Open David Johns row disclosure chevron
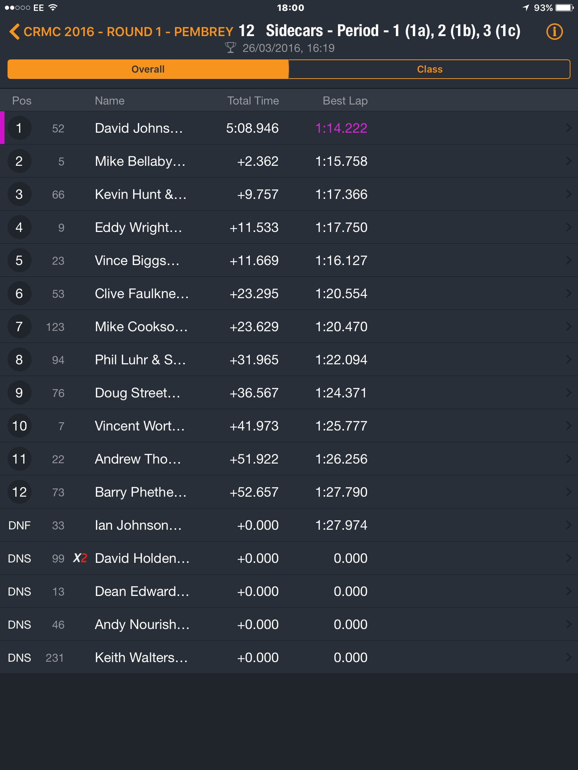578x770 pixels. [x=569, y=128]
